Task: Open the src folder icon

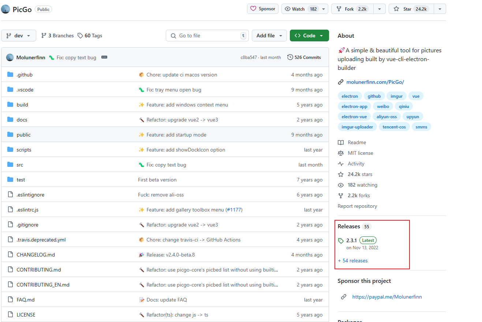Action: [x=10, y=165]
